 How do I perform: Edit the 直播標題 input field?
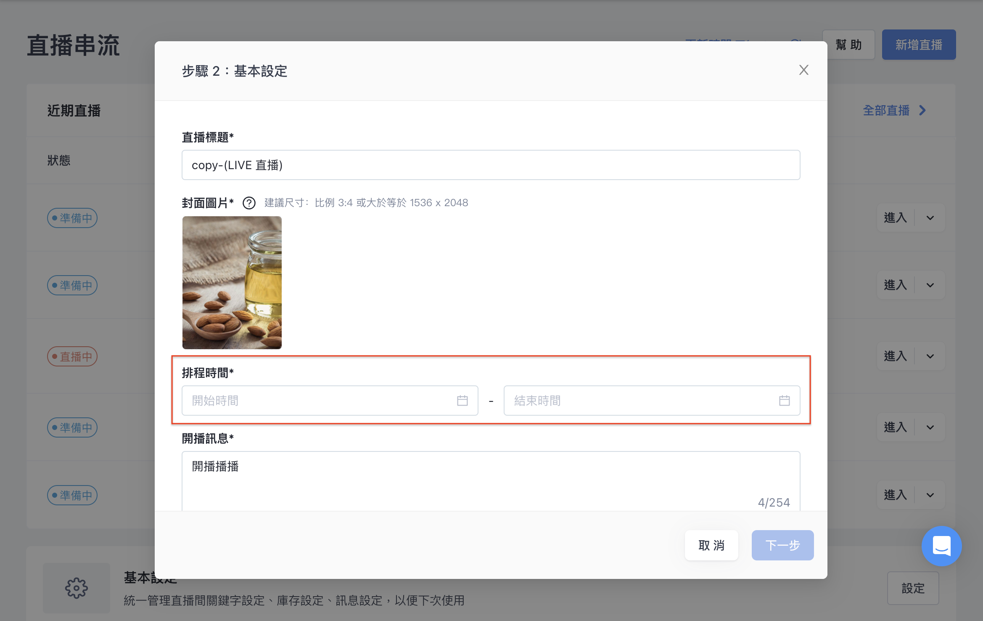point(491,165)
